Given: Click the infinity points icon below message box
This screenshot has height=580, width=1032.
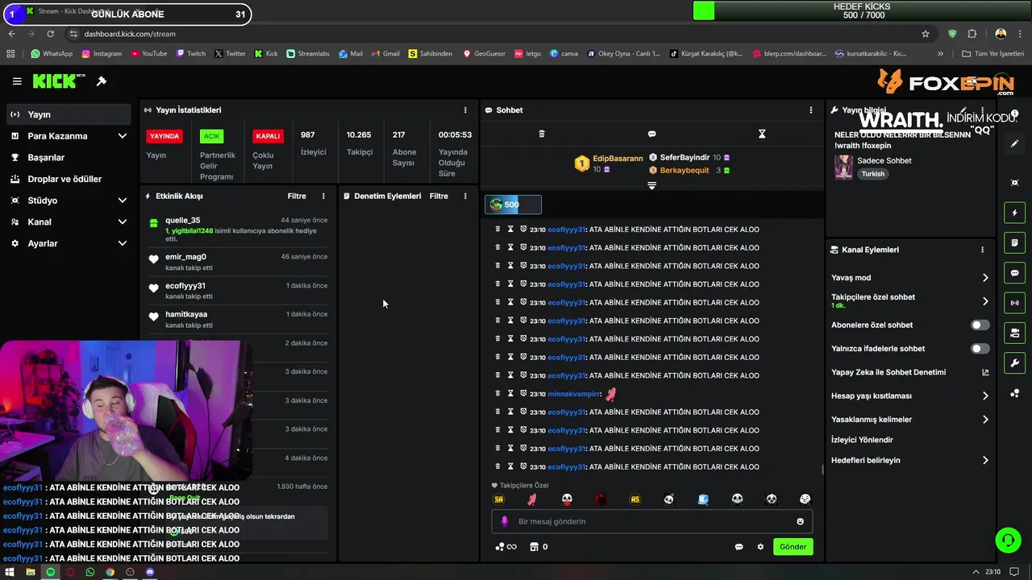Looking at the screenshot, I should pyautogui.click(x=506, y=547).
